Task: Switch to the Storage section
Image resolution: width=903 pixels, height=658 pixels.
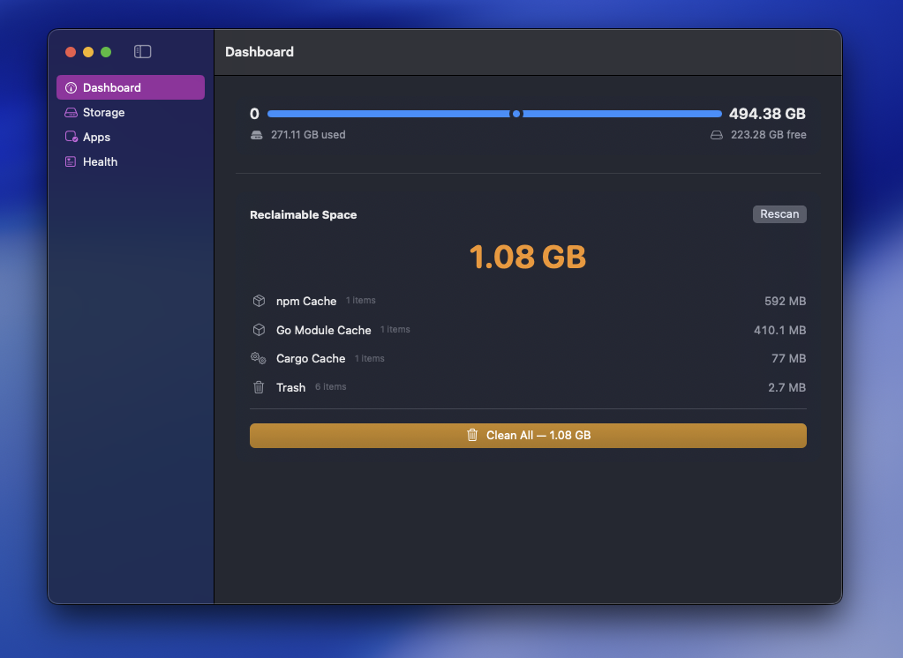Action: (102, 112)
